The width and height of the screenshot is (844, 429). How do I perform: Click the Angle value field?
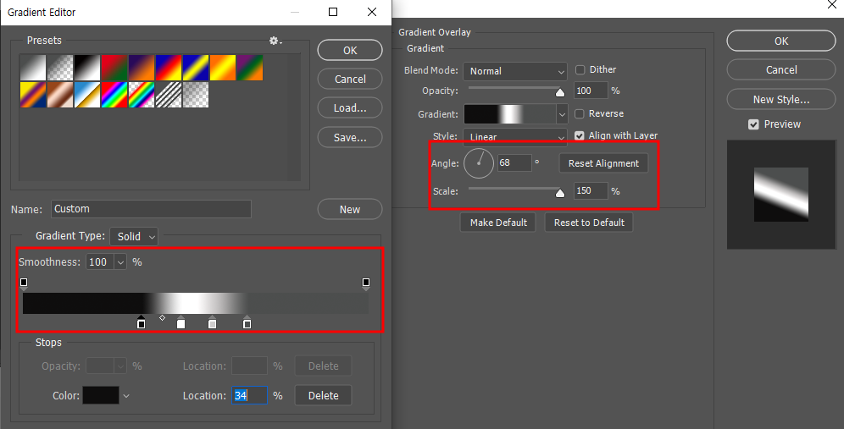tap(514, 163)
